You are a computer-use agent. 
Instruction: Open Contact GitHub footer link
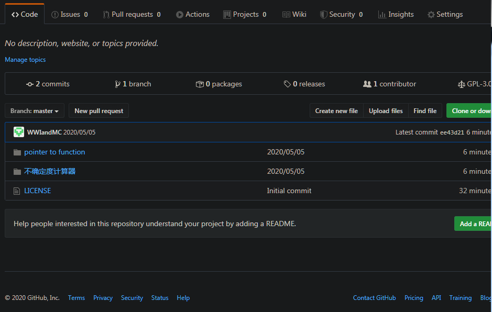(374, 298)
